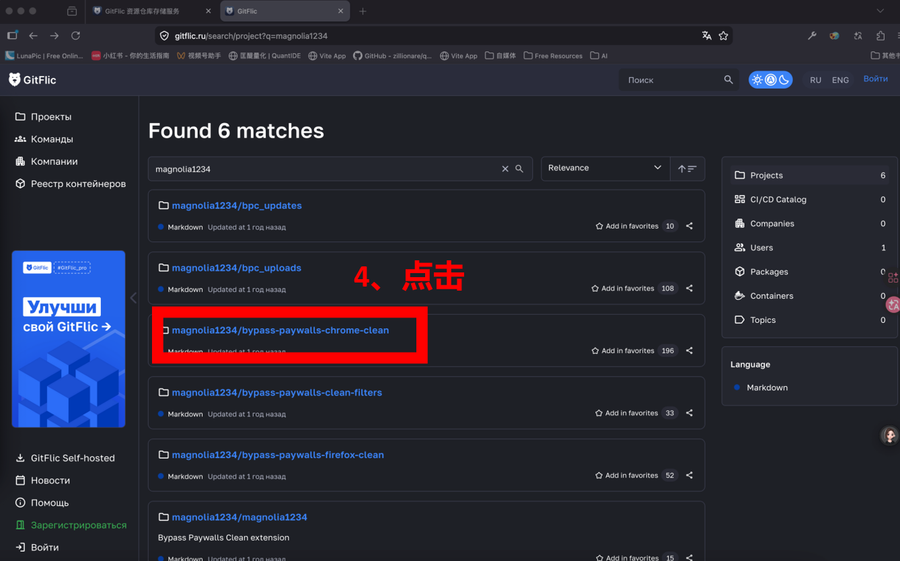Viewport: 900px width, 561px height.
Task: Submit search with magnifier in results box
Action: [519, 169]
